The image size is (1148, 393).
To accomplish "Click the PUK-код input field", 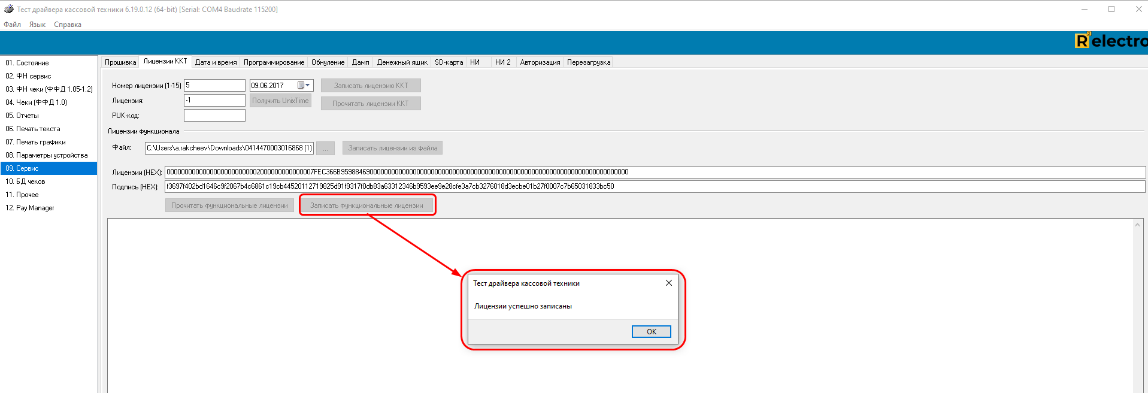I will click(214, 116).
